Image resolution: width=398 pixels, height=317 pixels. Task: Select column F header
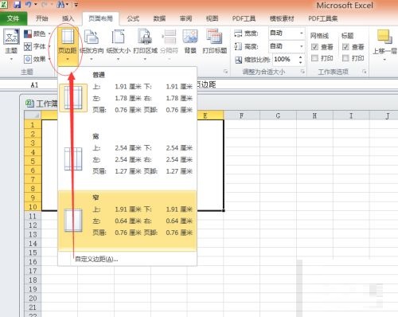point(241,115)
